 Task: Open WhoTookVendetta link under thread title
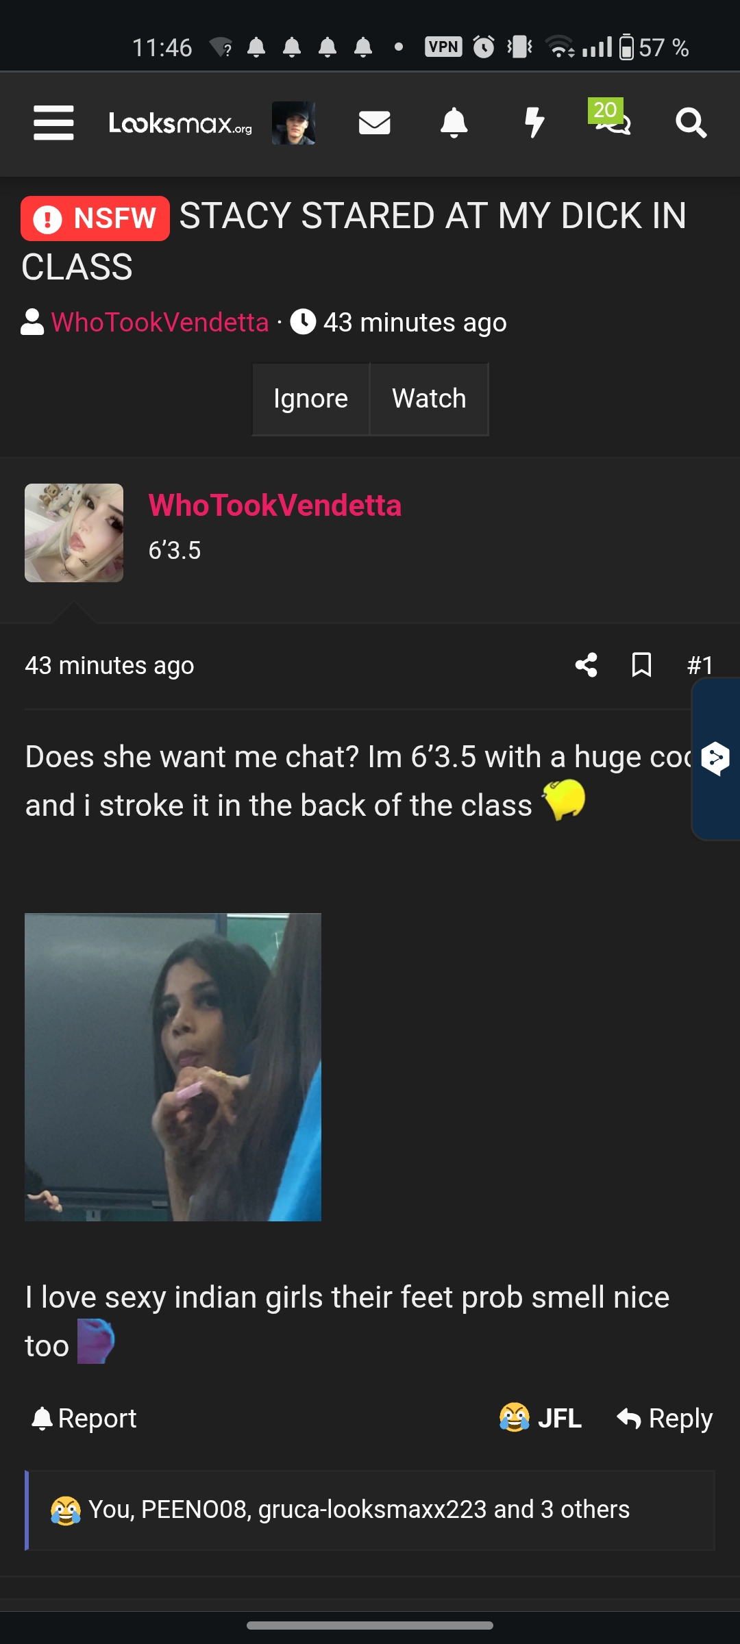pyautogui.click(x=160, y=322)
